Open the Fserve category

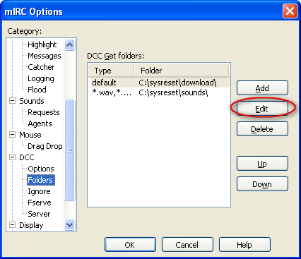click(x=40, y=203)
